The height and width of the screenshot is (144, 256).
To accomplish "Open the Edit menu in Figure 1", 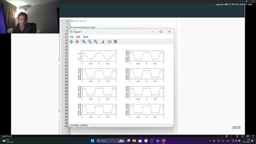I will (x=78, y=37).
